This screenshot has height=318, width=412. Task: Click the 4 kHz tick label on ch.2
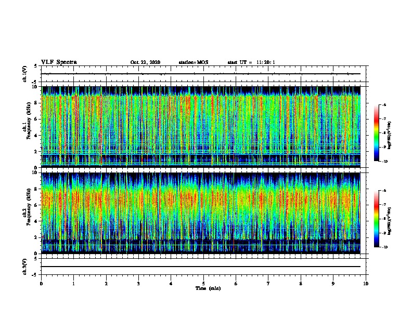(x=36, y=221)
